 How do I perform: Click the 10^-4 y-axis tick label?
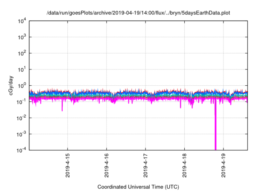click(x=22, y=150)
